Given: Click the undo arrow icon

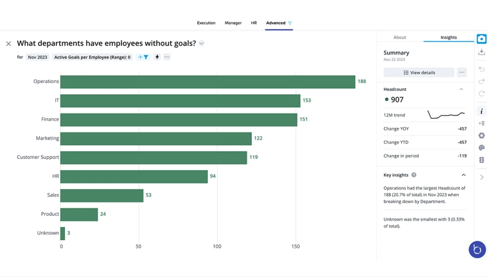Looking at the screenshot, I should coord(481,69).
